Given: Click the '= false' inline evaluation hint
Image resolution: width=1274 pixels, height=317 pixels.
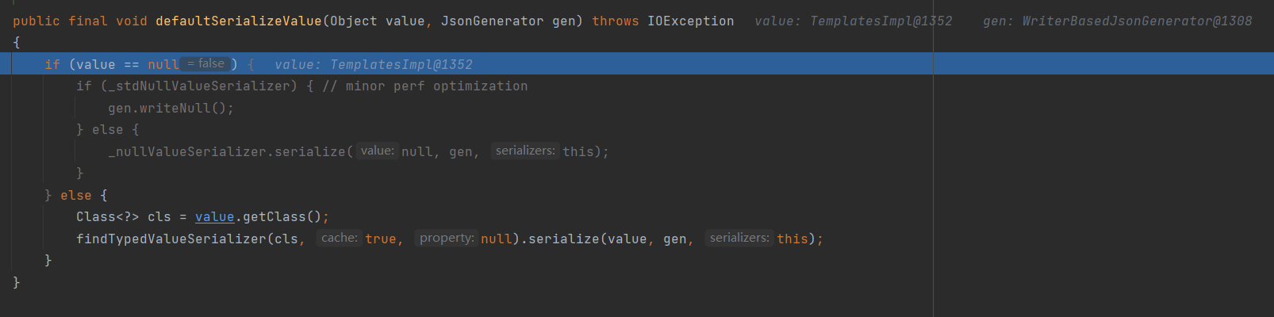Looking at the screenshot, I should [x=205, y=64].
